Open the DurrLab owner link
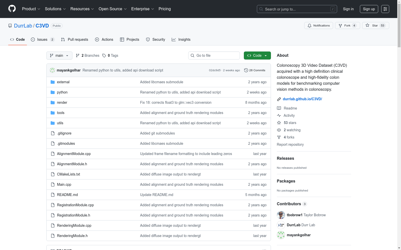Viewport: 401px width, 250px height. coord(23,26)
